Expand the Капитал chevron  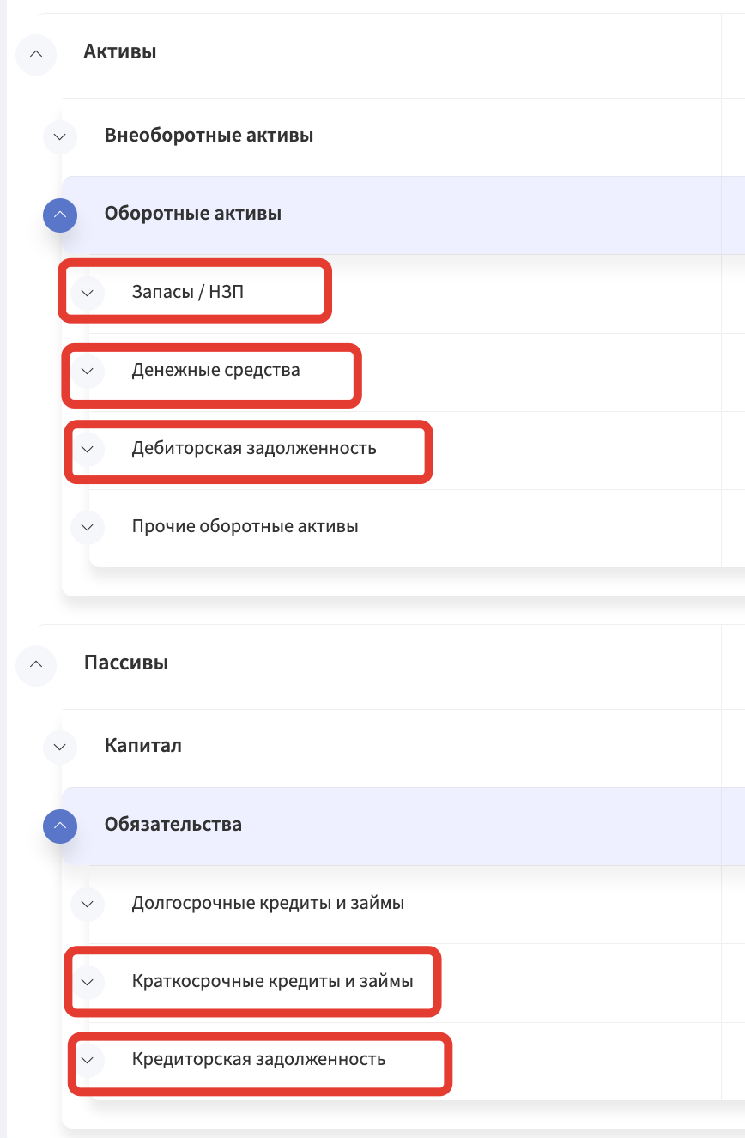point(59,747)
